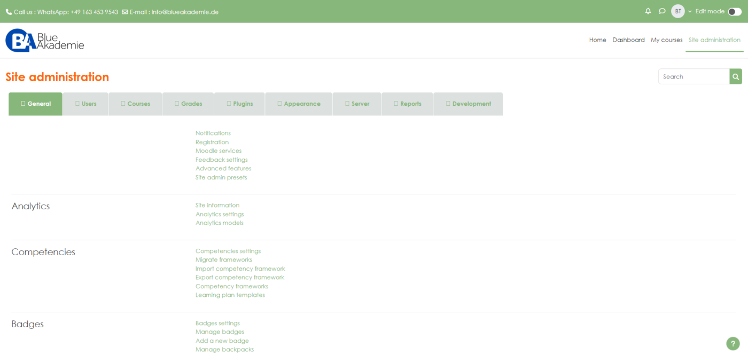This screenshot has height=355, width=748.
Task: Open Manage backpacks link
Action: tap(224, 349)
